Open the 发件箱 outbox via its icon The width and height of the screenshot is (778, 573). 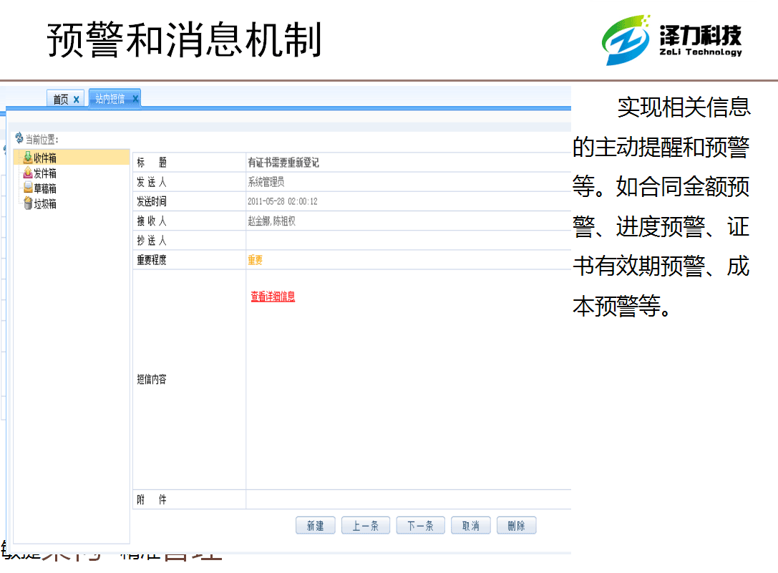27,173
